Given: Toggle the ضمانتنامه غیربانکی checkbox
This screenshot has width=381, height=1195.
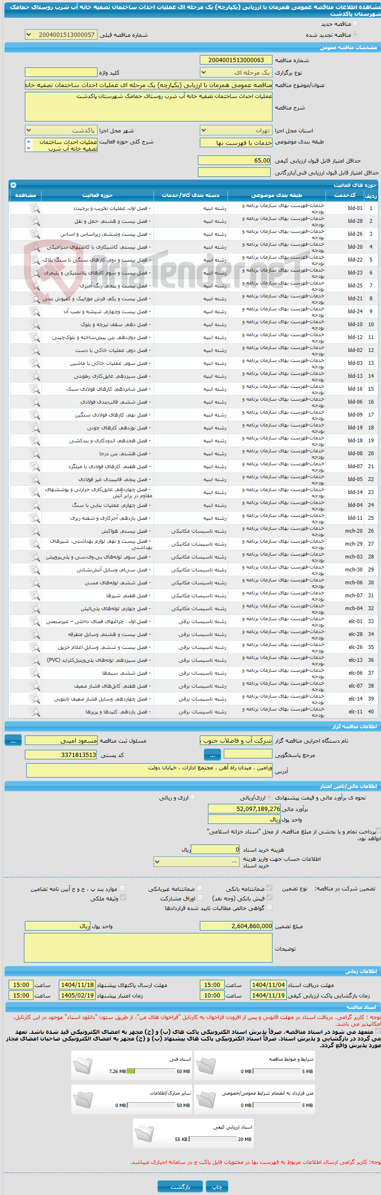Looking at the screenshot, I should pos(199,888).
